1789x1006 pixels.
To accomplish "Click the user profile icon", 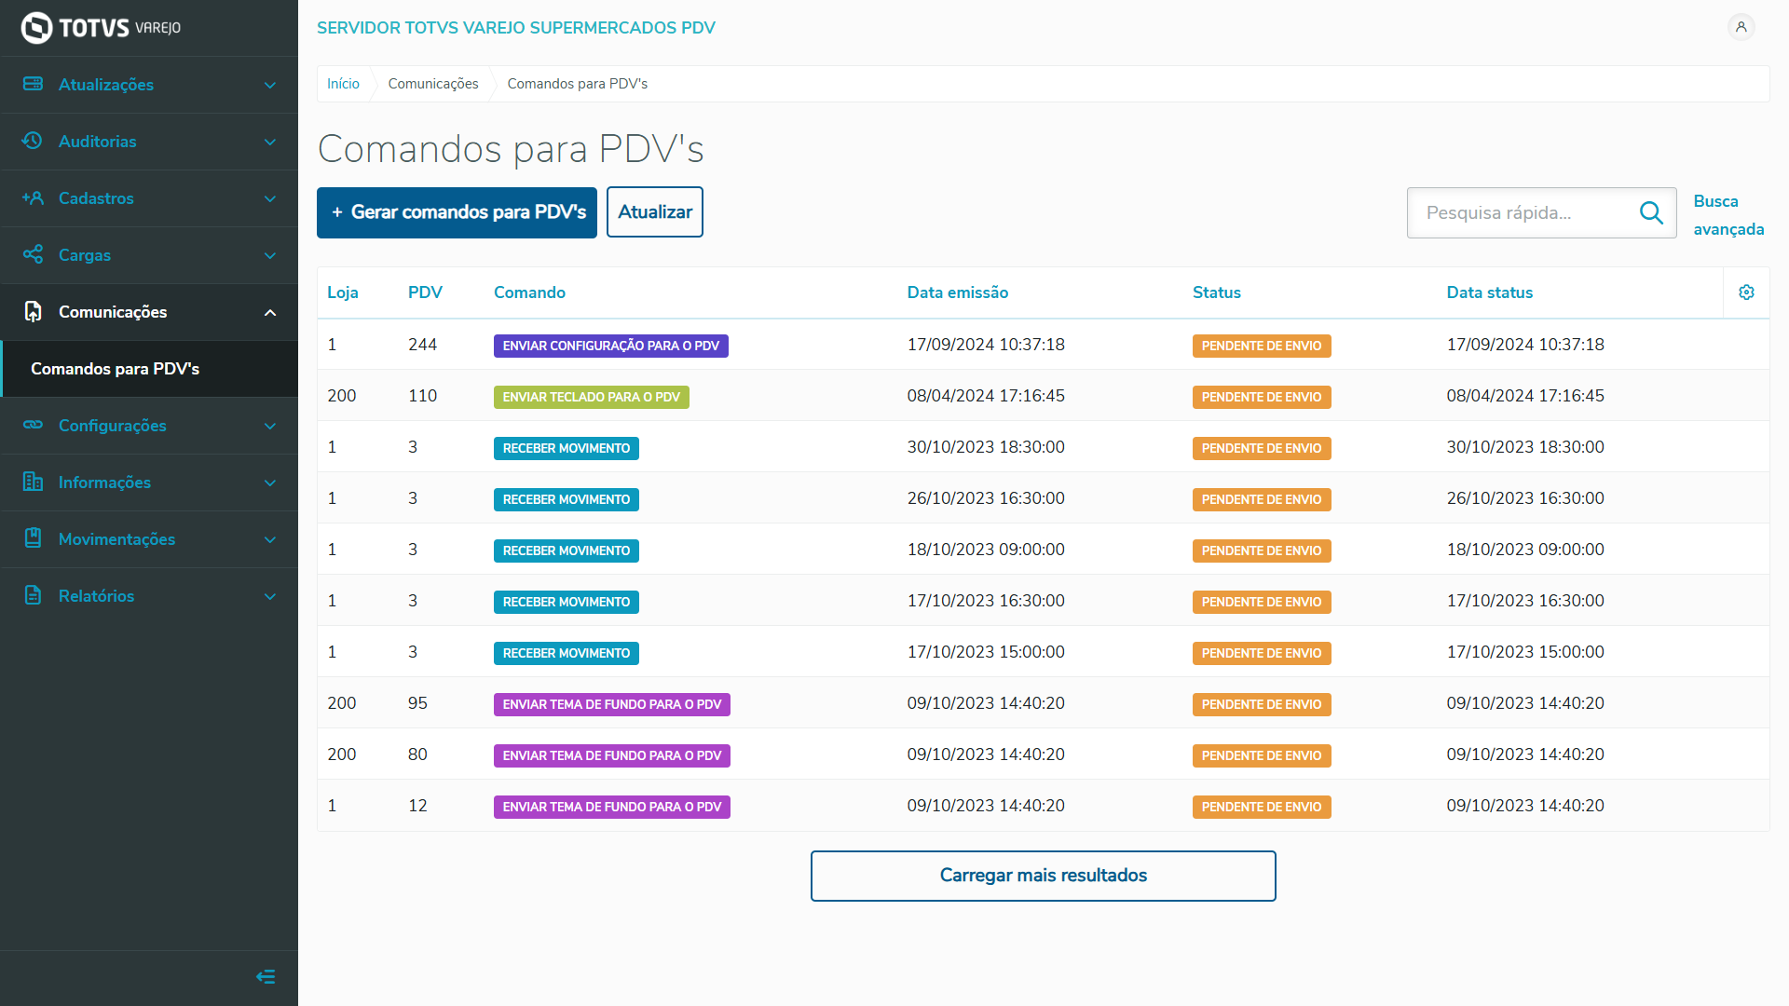I will pyautogui.click(x=1741, y=27).
